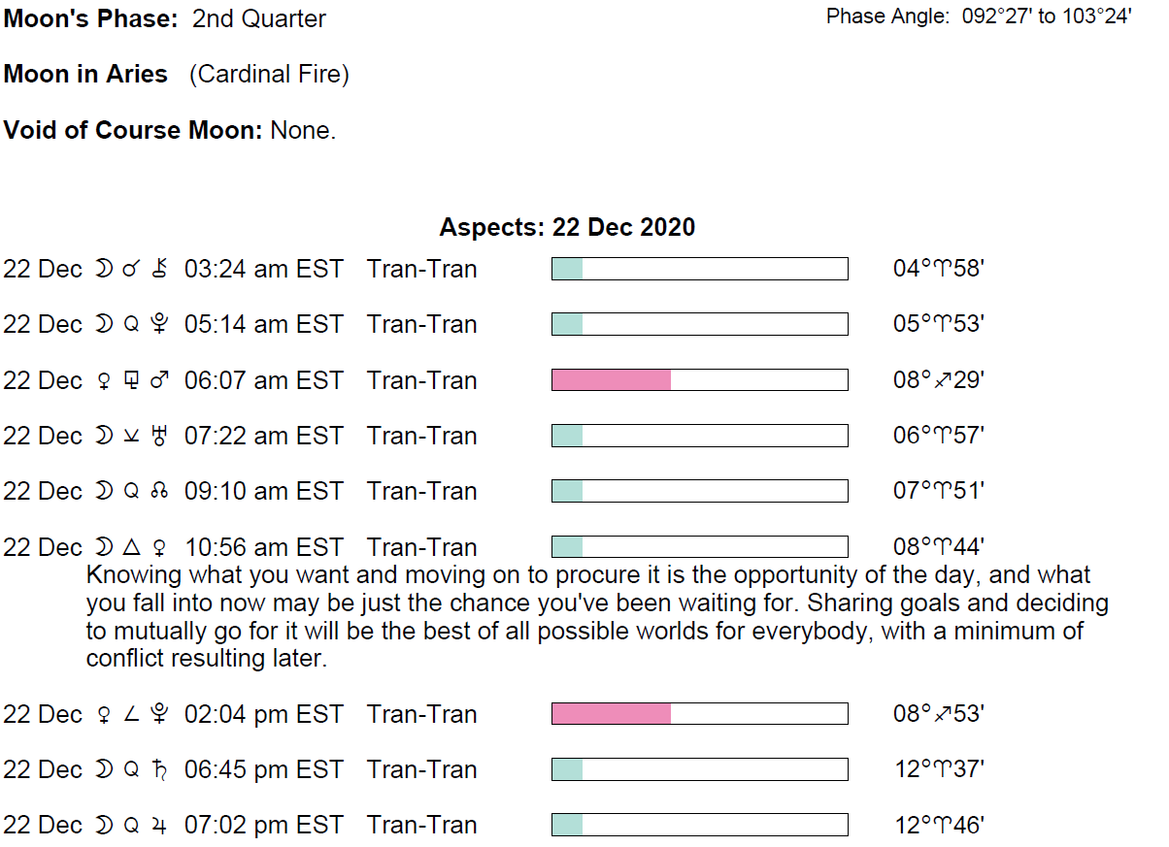Click the Moon's Phase 2nd Quarter text
This screenshot has height=847, width=1169.
[165, 18]
